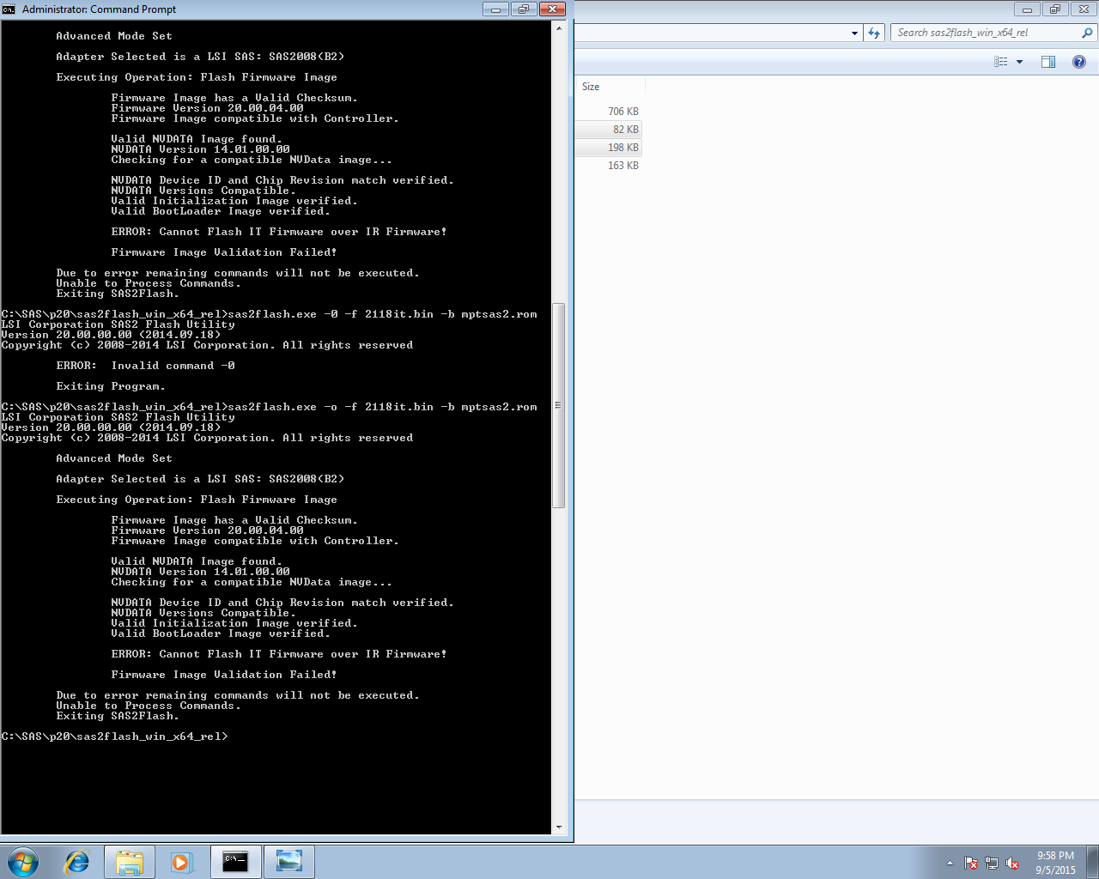The width and height of the screenshot is (1099, 879).
Task: Click the search magnifier icon in Explorer
Action: [x=1087, y=33]
